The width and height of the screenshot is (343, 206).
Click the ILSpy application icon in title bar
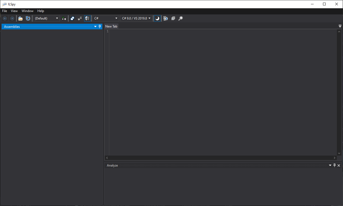5,4
